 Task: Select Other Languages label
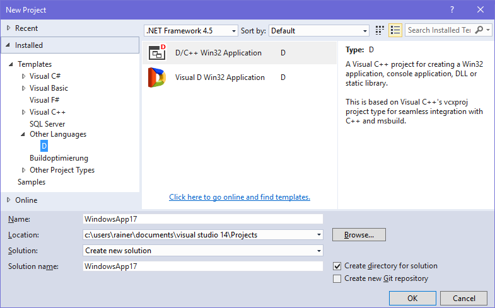58,134
